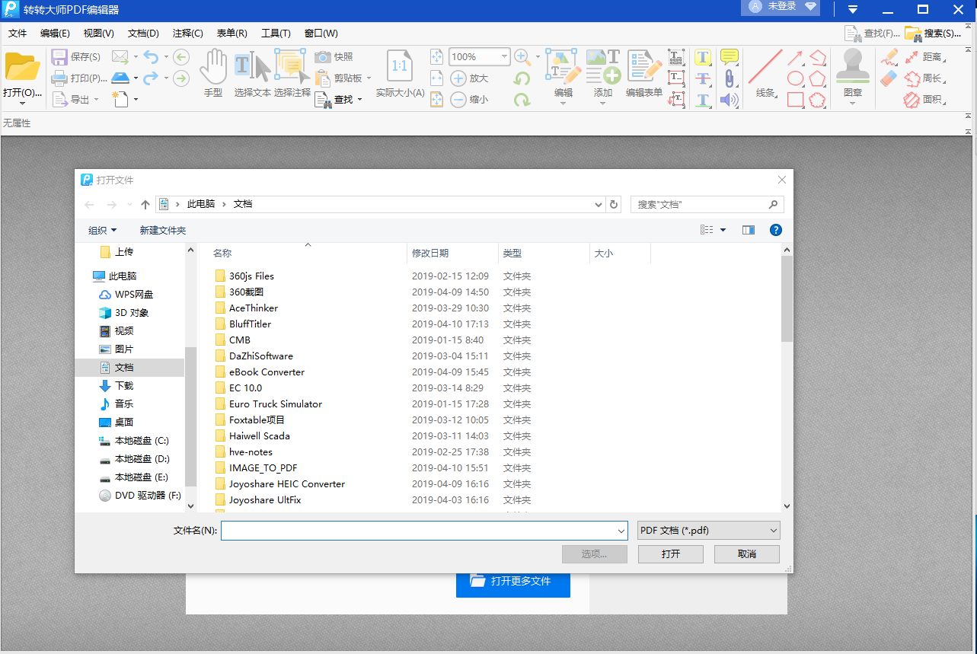Viewport: 977px width, 654px height.
Task: Open the zoom percentage dropdown
Action: [x=504, y=57]
